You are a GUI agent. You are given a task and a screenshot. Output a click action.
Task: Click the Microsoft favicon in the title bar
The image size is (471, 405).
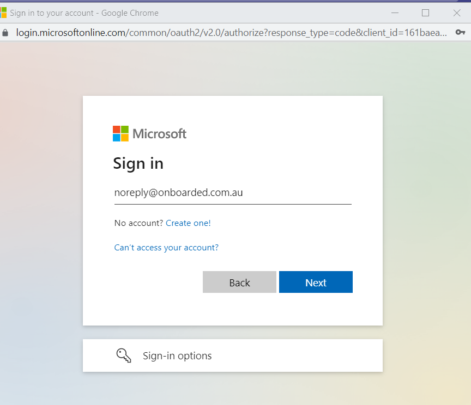tap(3, 13)
